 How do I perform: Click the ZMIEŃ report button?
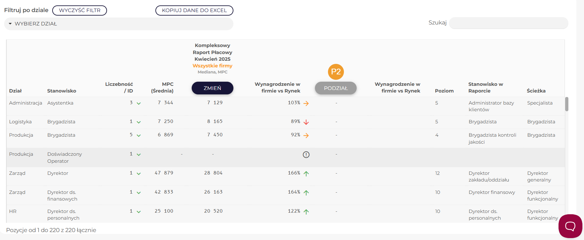212,88
